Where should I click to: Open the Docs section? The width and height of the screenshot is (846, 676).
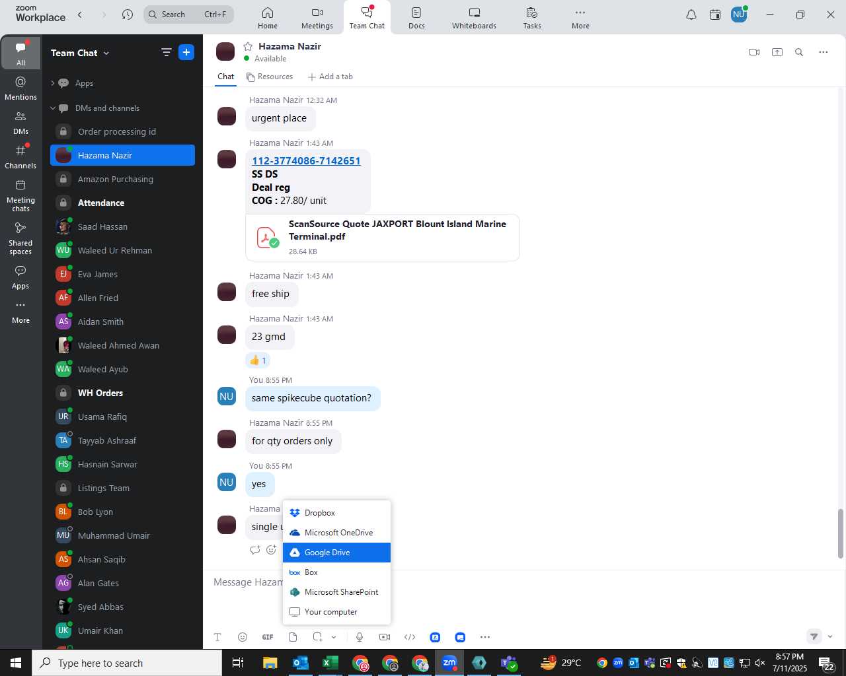point(416,18)
